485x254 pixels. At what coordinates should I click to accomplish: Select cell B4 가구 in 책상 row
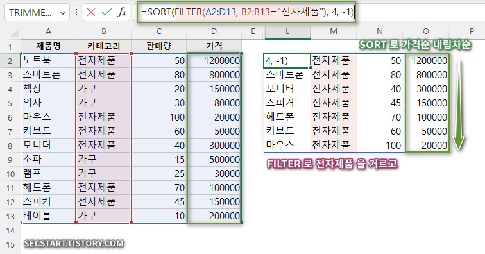click(104, 89)
